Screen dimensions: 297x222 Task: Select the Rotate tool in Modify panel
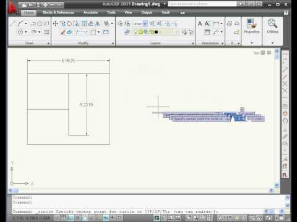(69, 23)
